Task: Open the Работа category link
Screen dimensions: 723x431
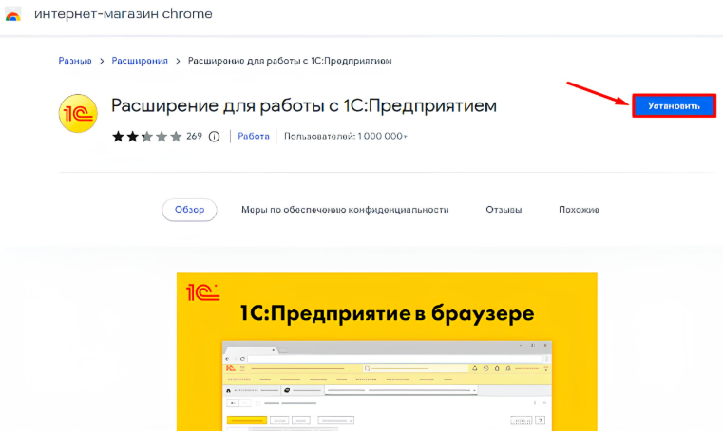Action: [253, 136]
